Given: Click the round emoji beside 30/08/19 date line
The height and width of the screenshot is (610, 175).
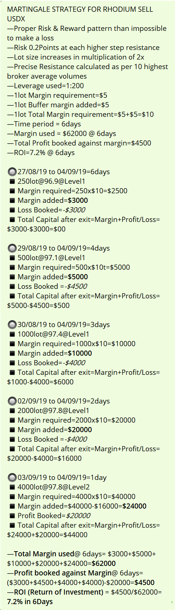Looking at the screenshot, I should [x=12, y=324].
